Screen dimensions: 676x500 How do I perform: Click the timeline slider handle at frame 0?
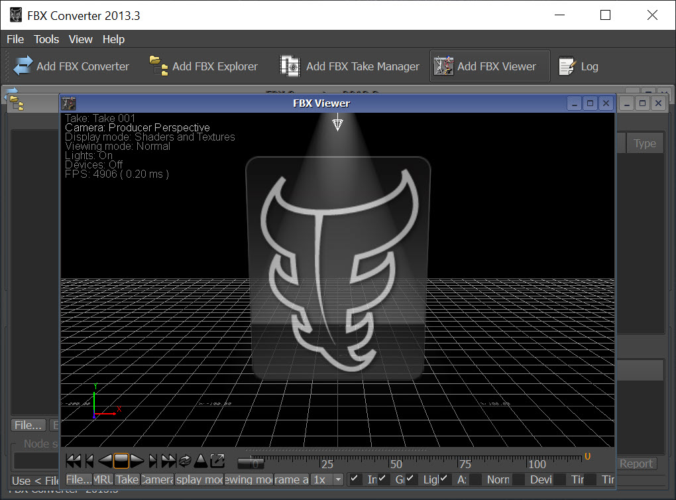[251, 463]
